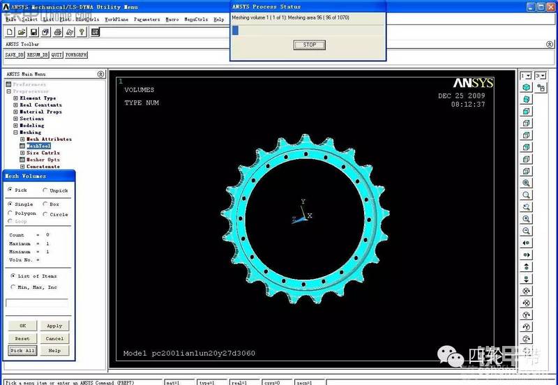This screenshot has width=558, height=385.
Task: Expand the Mesh Attributes tree node
Action: (22, 139)
